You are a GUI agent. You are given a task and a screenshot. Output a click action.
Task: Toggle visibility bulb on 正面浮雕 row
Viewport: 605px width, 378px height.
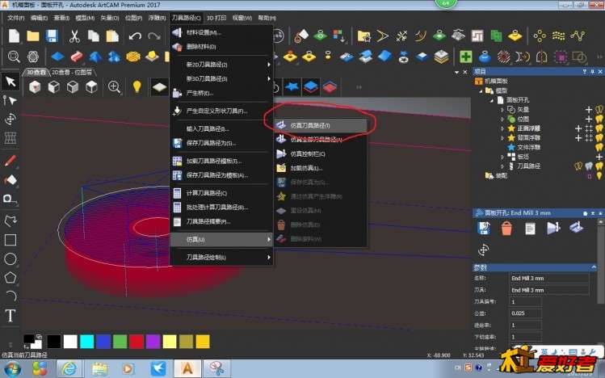coord(599,128)
